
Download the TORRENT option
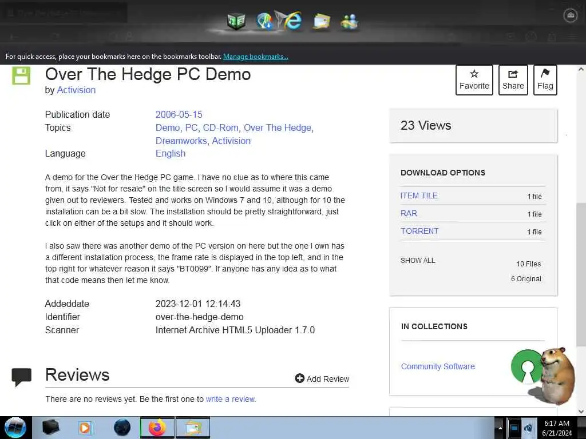click(419, 231)
